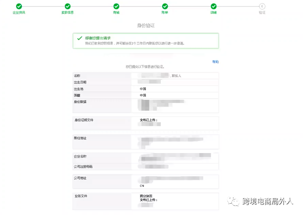Click the 身份验证 page heading
This screenshot has height=215, width=303.
click(146, 26)
